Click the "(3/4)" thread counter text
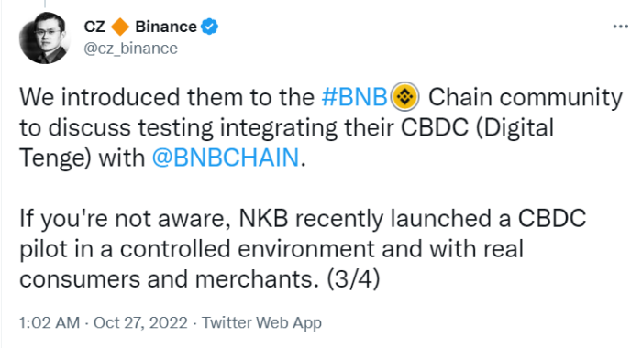 (x=353, y=279)
